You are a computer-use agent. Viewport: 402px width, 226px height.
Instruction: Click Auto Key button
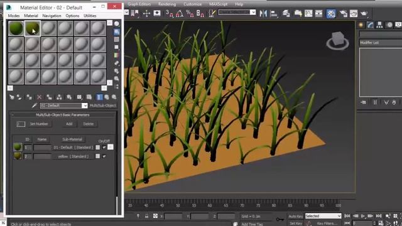pos(296,216)
